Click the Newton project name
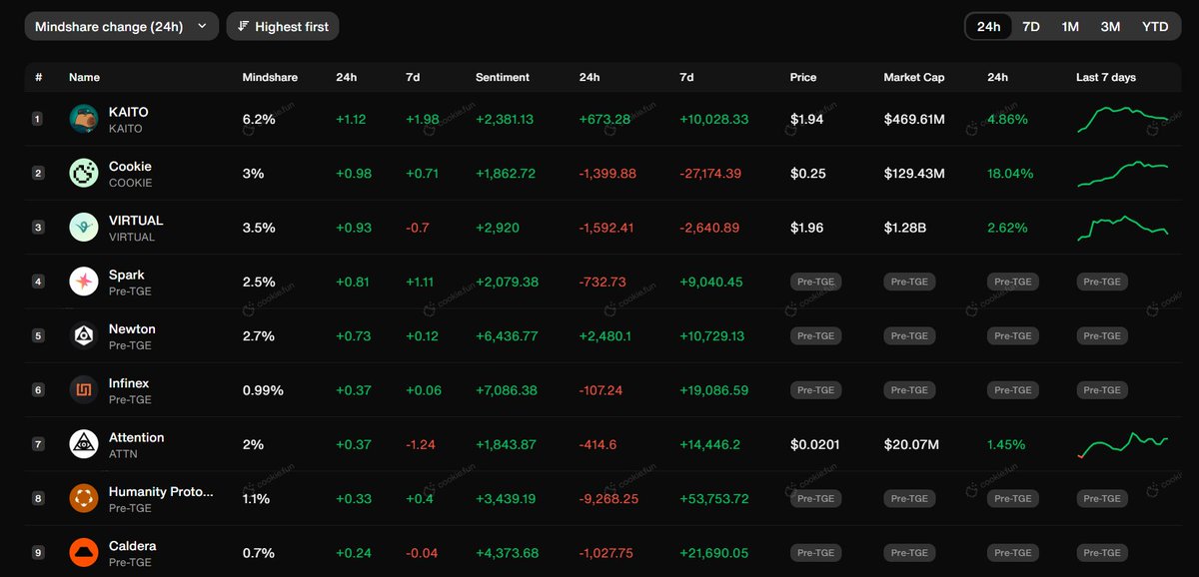Viewport: 1199px width, 577px height. 133,328
